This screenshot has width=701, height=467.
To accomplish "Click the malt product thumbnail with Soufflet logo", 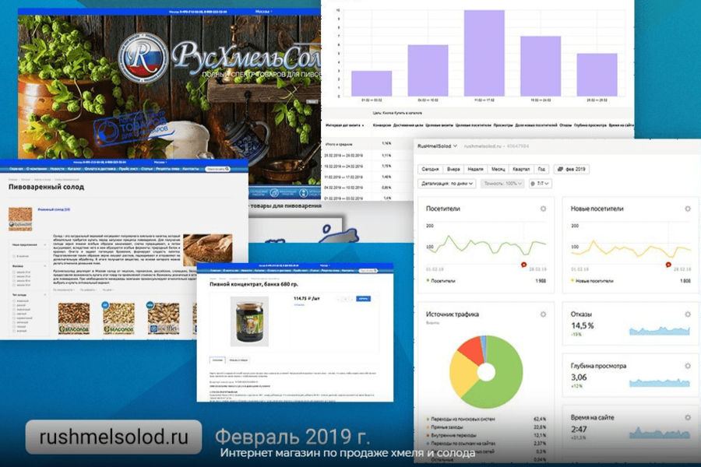I will click(164, 318).
